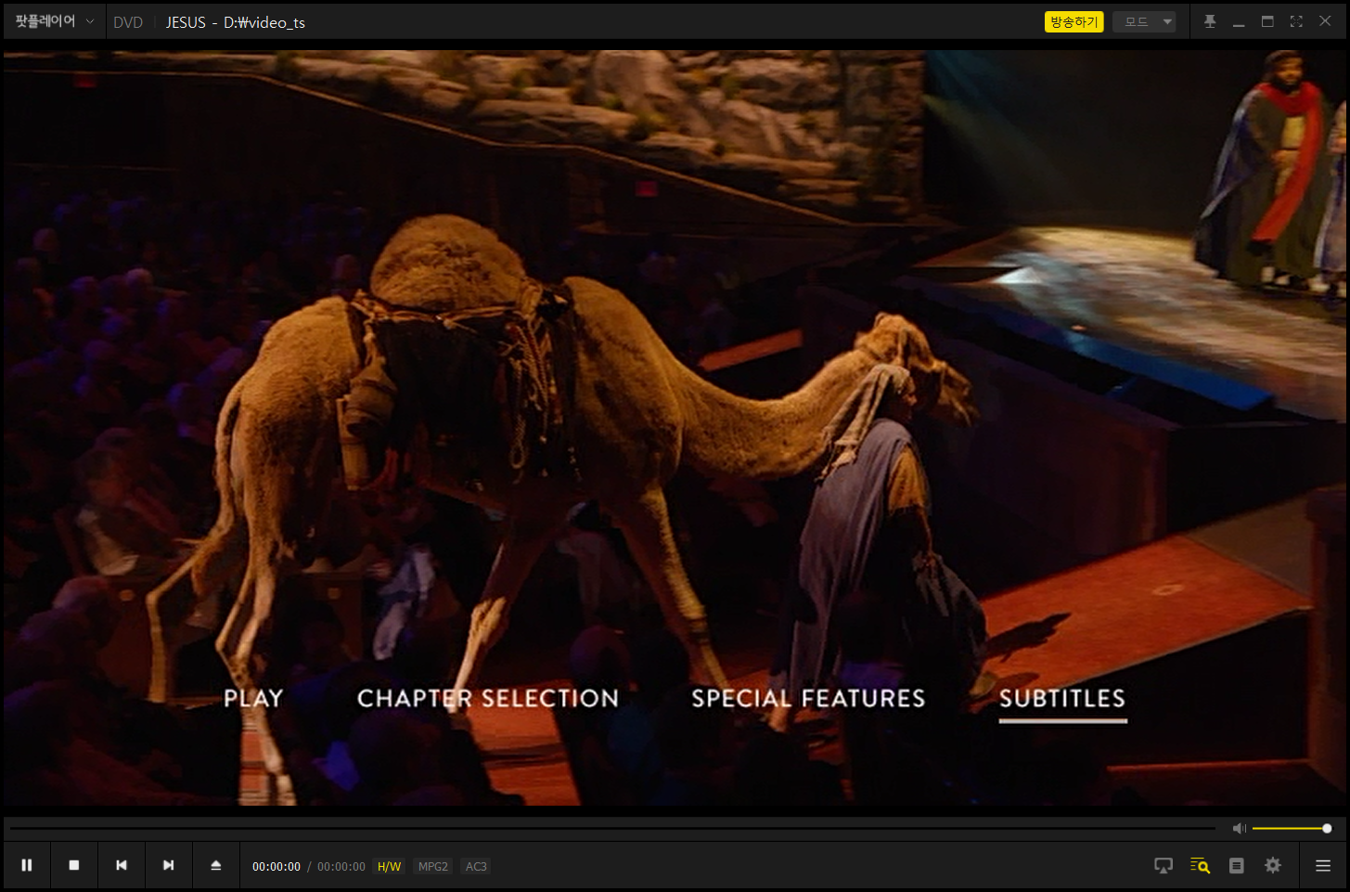Adjust the yellow volume slider
Image resolution: width=1350 pixels, height=892 pixels.
(1292, 828)
